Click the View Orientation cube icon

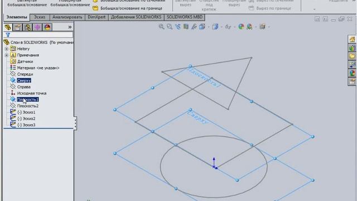202,27
